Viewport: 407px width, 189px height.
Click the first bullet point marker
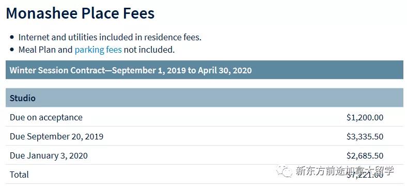tap(12, 37)
